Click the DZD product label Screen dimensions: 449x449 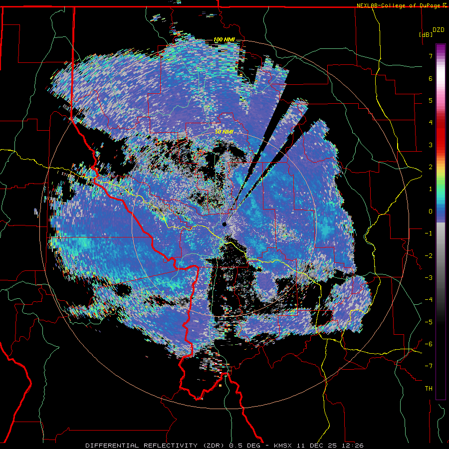pyautogui.click(x=439, y=30)
